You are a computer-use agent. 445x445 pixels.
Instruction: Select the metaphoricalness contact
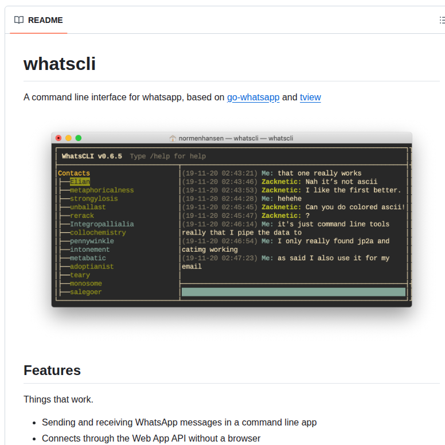pos(102,190)
